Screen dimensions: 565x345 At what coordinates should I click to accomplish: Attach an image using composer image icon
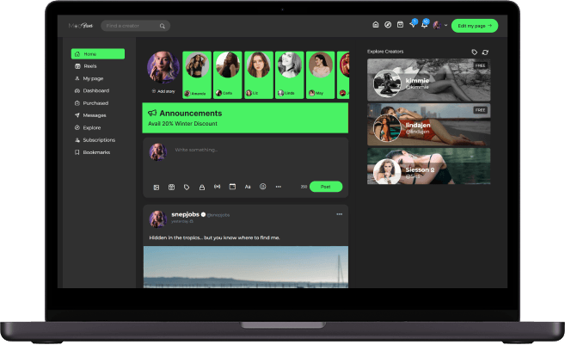(x=157, y=187)
